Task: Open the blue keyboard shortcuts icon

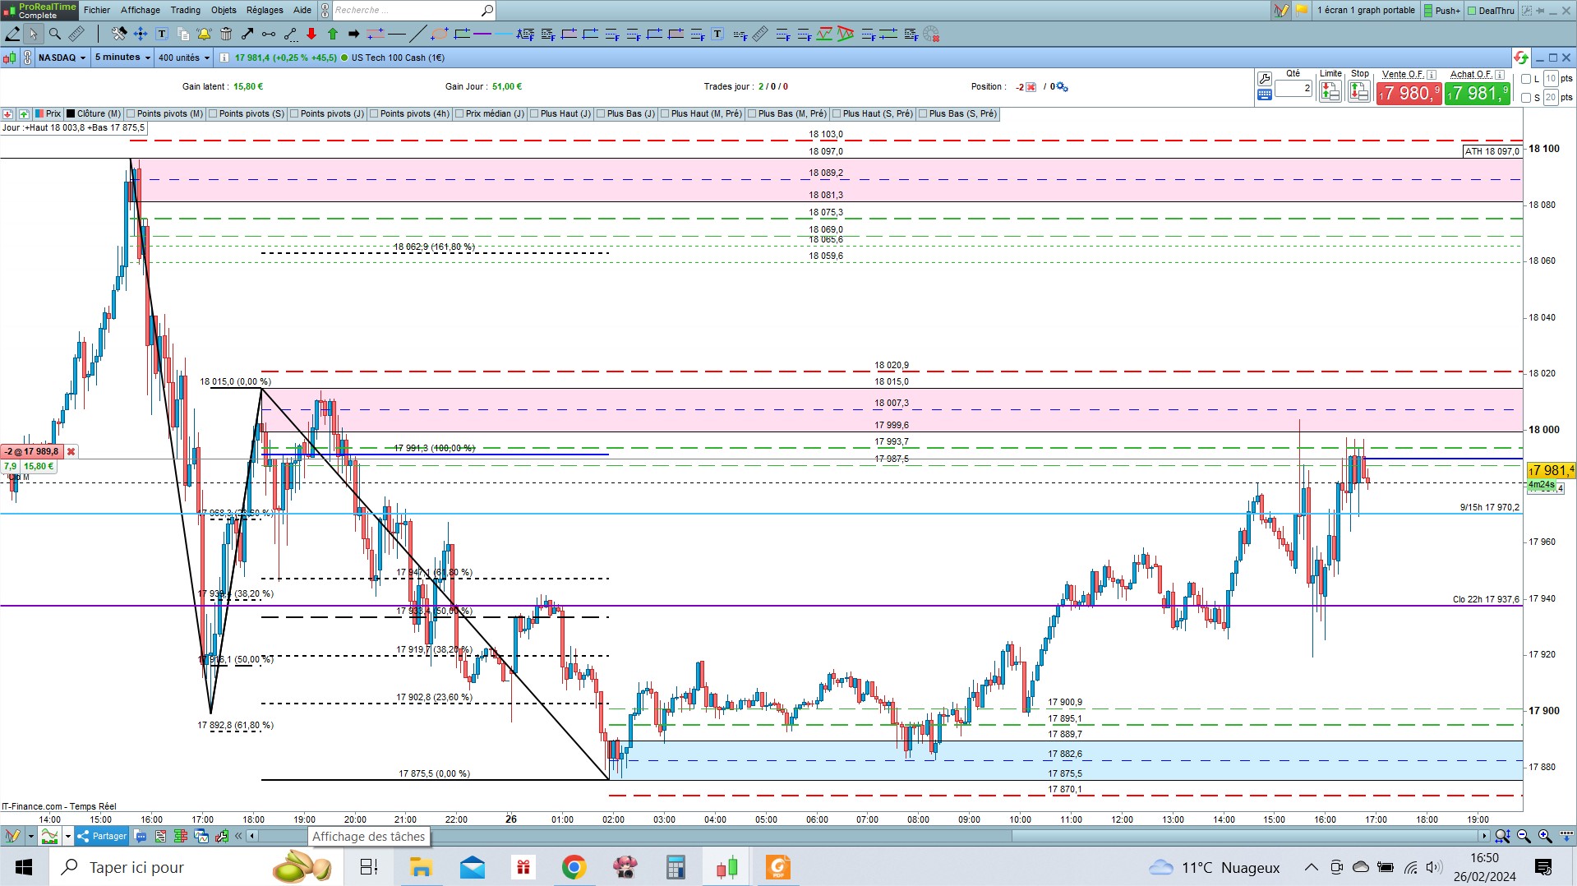Action: [1265, 95]
